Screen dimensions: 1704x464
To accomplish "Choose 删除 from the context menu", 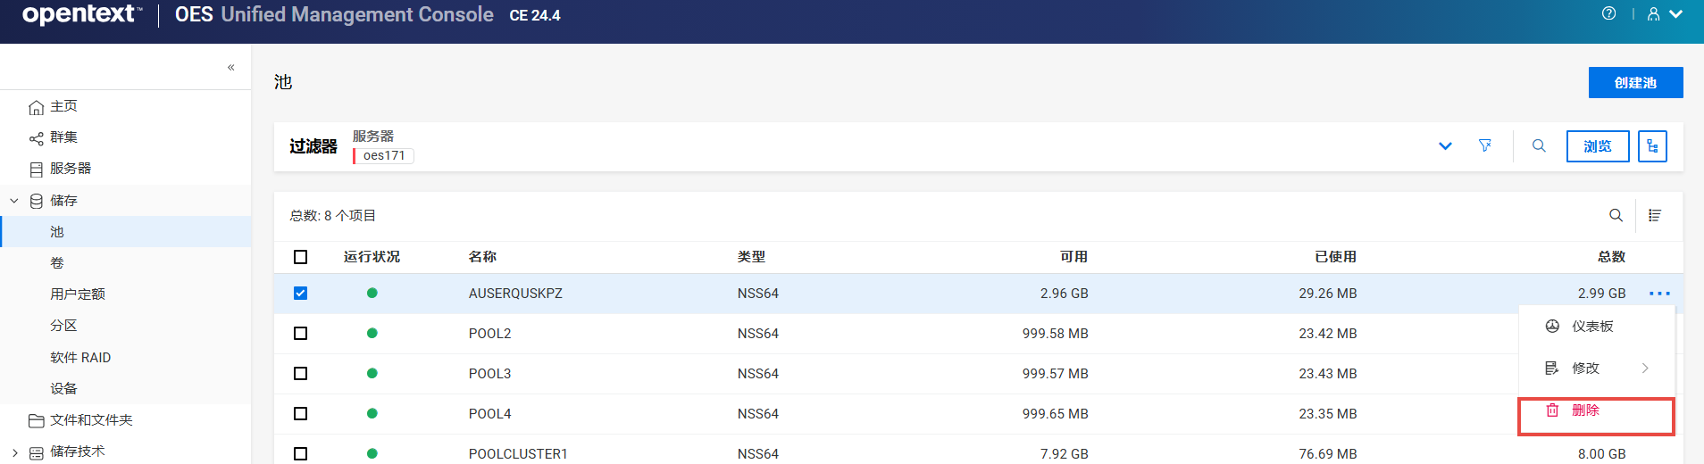I will tap(1585, 410).
